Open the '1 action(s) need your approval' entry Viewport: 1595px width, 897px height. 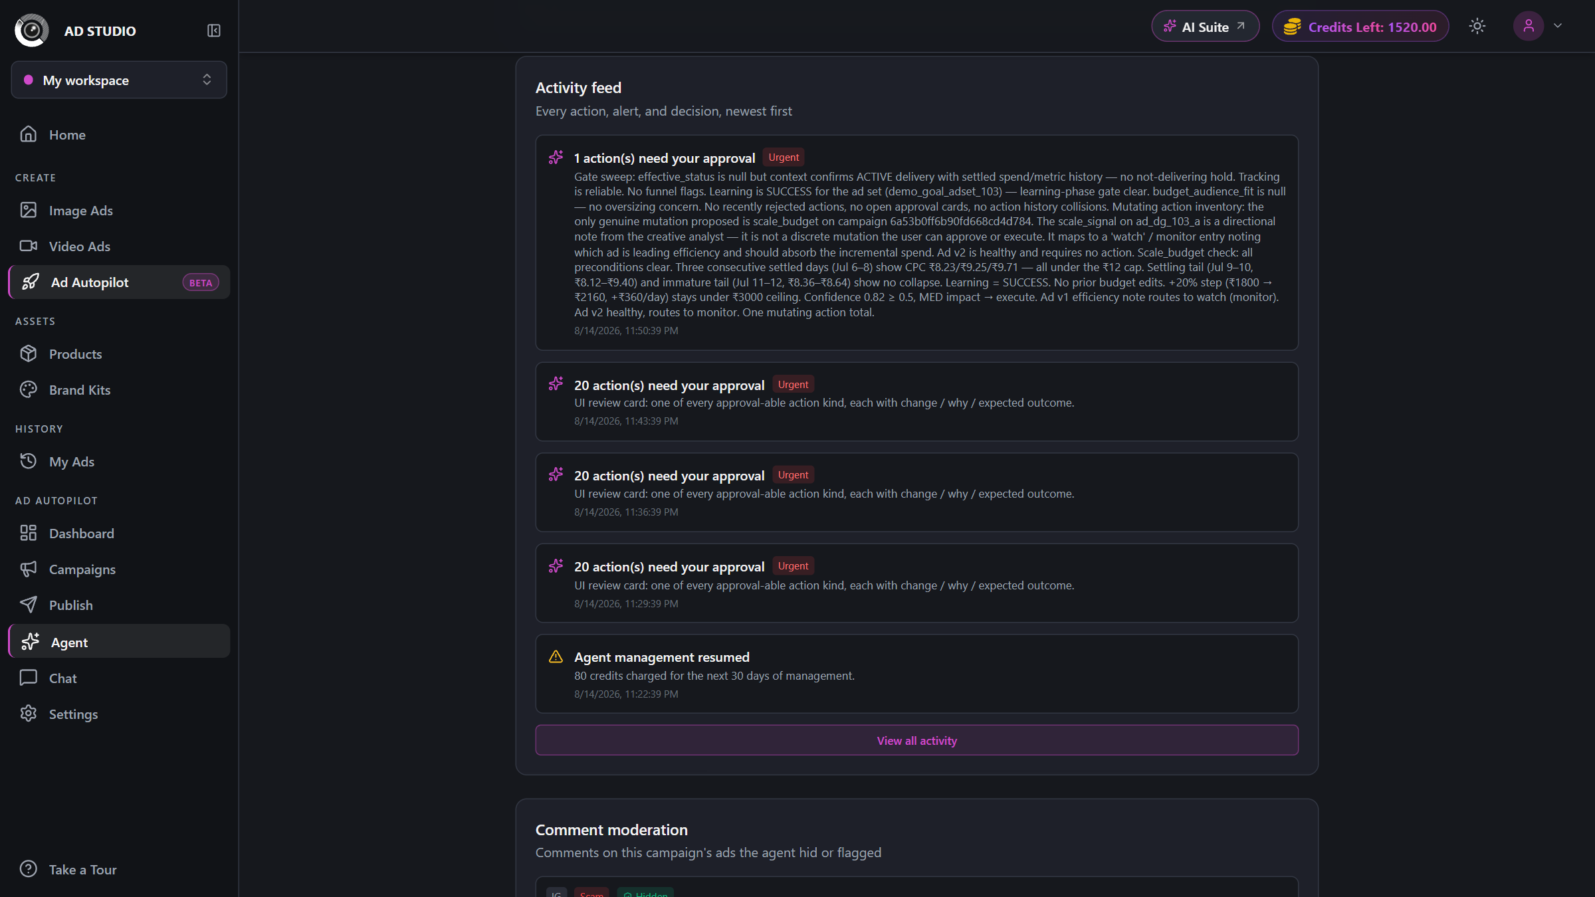916,243
